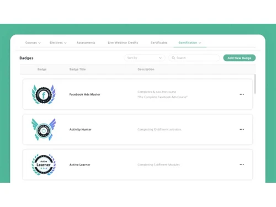
Task: Click the Add New Badge button
Action: click(x=240, y=58)
